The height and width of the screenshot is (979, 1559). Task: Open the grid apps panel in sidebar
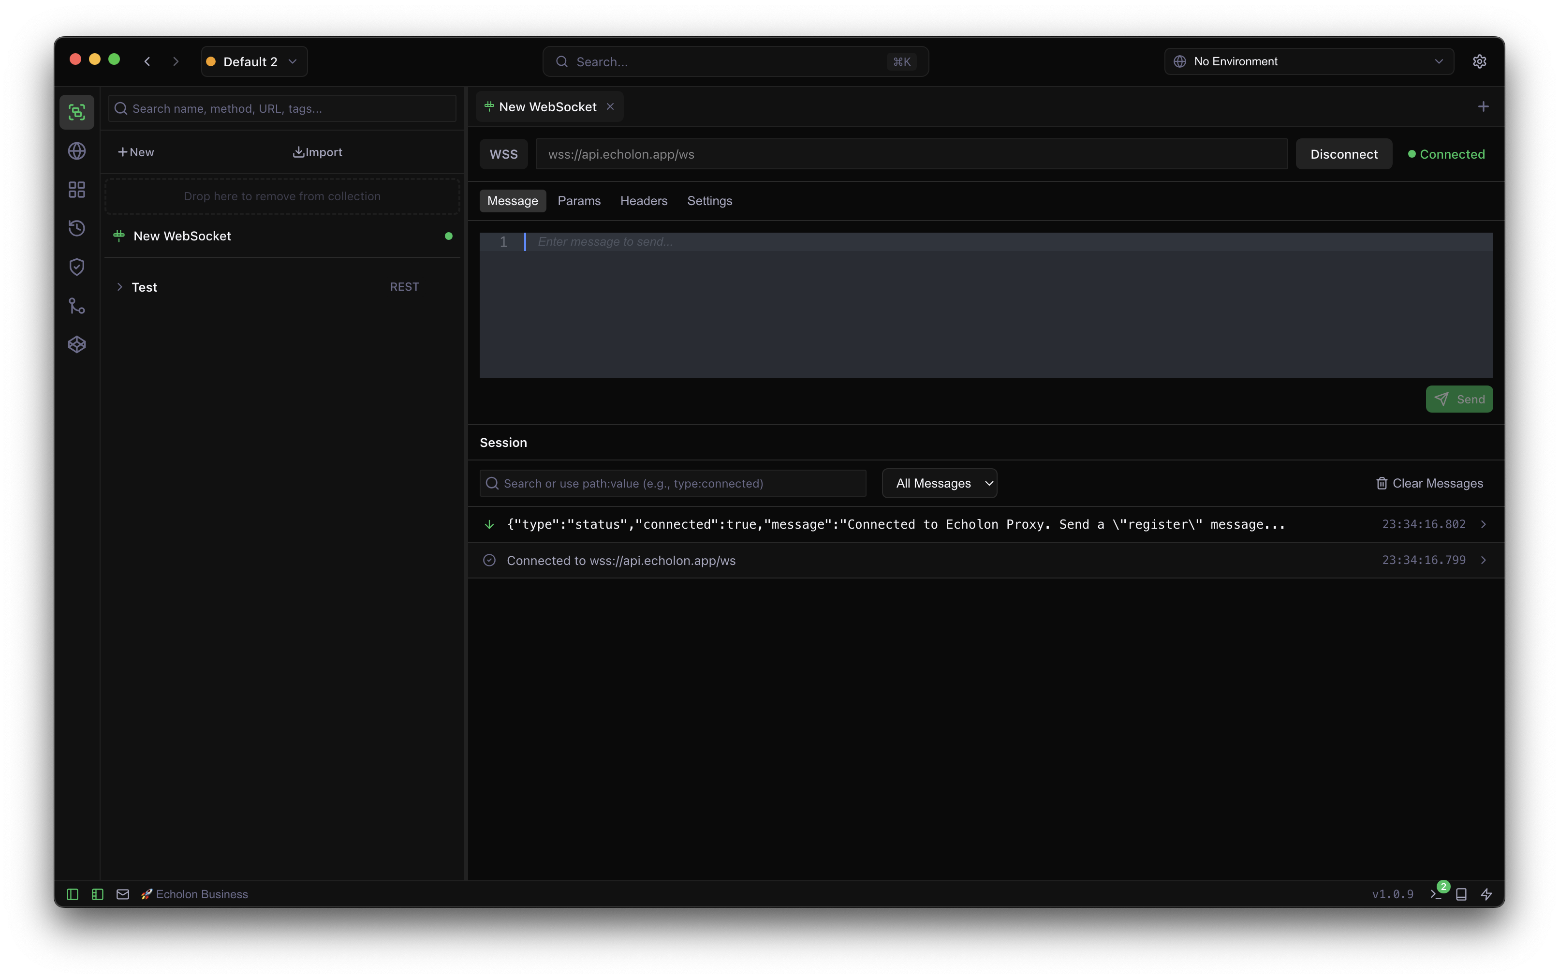(x=76, y=189)
